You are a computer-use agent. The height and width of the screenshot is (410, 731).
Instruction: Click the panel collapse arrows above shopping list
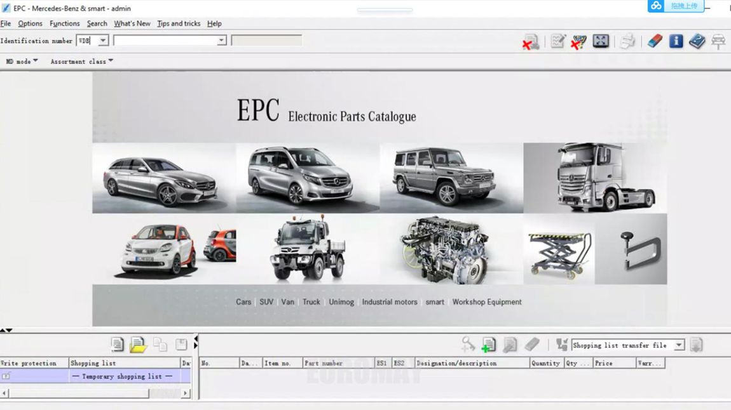pyautogui.click(x=6, y=330)
